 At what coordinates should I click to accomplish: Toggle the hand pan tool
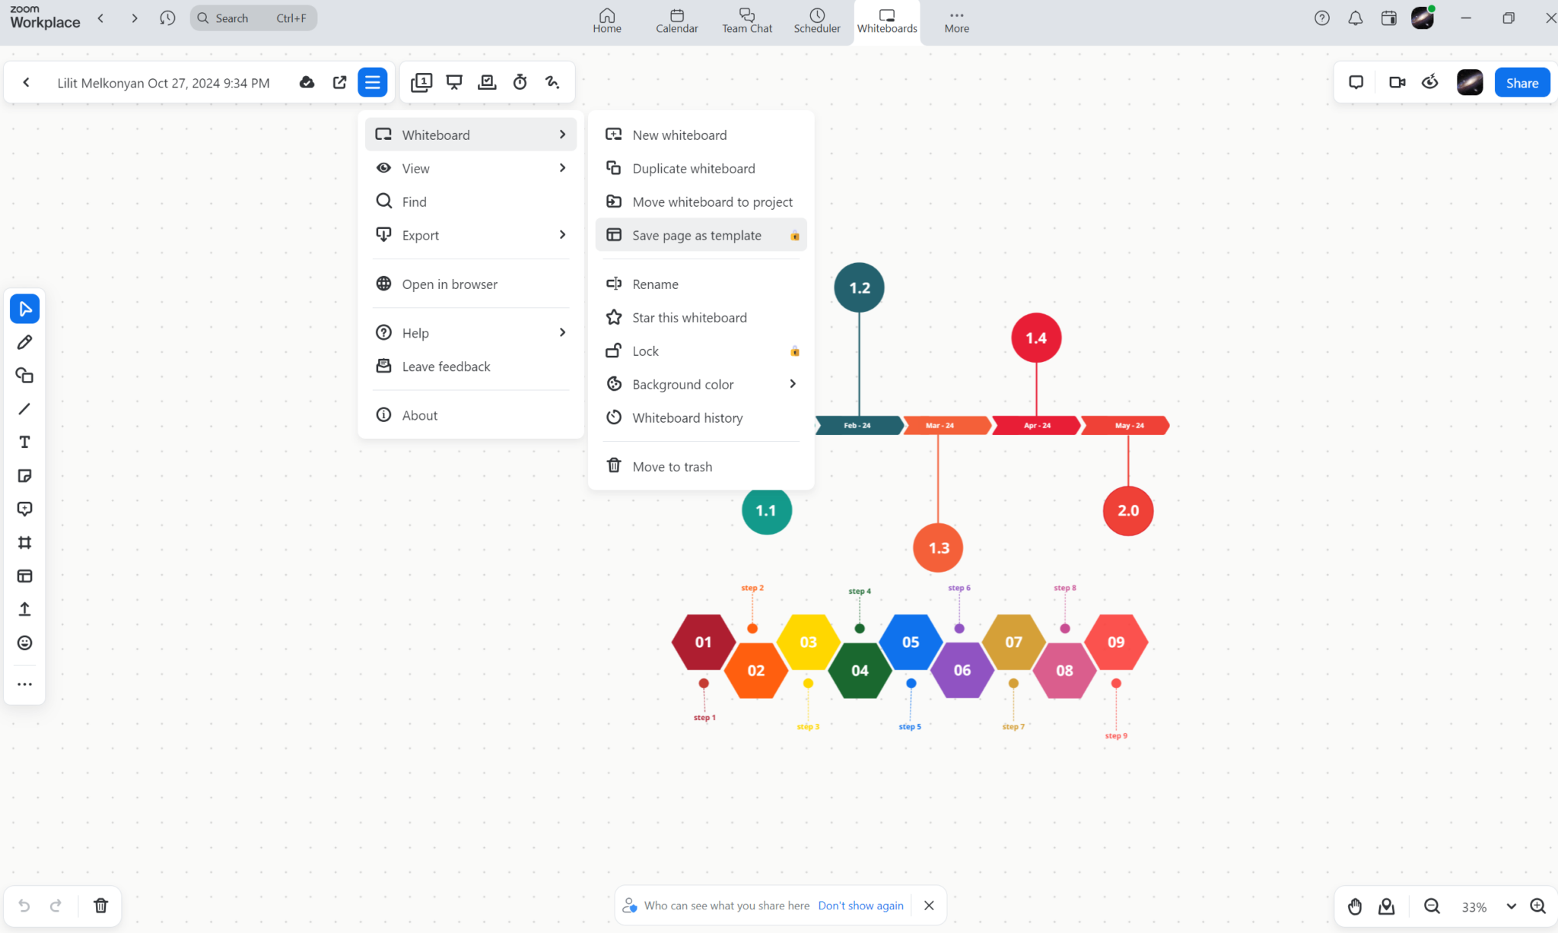1353,906
